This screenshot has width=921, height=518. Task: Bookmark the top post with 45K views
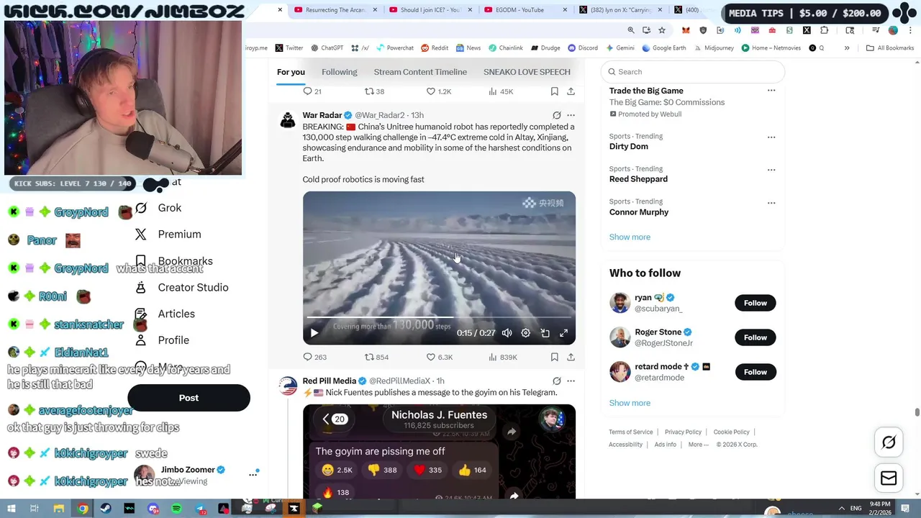pyautogui.click(x=554, y=91)
